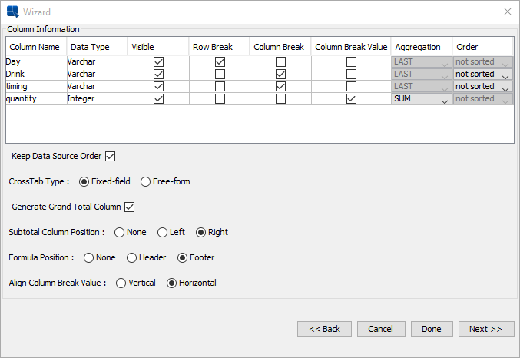Image resolution: width=520 pixels, height=358 pixels.
Task: Open Order dropdown for timing row
Action: (483, 87)
